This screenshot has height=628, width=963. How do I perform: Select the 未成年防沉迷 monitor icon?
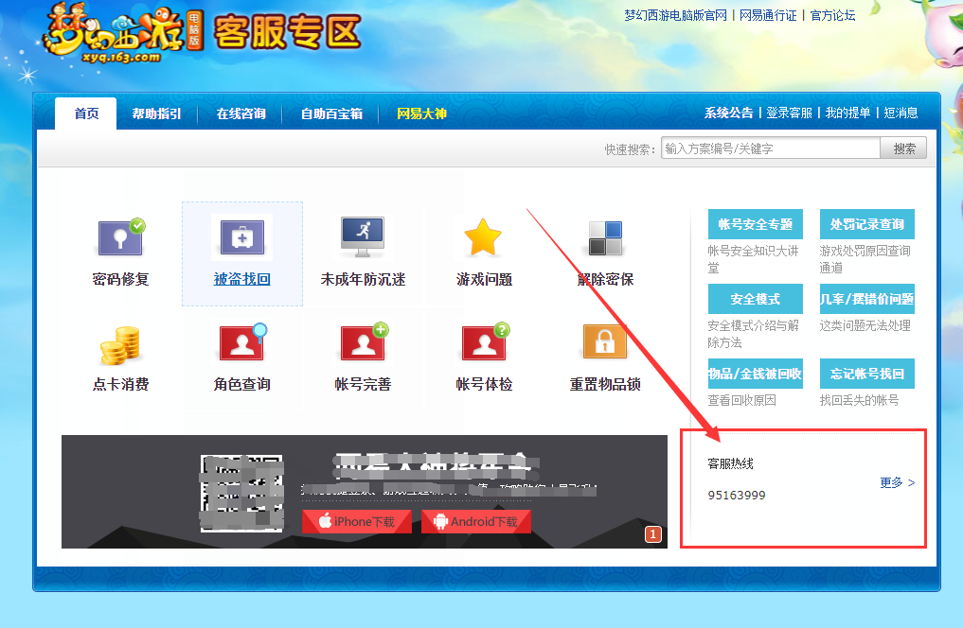363,236
